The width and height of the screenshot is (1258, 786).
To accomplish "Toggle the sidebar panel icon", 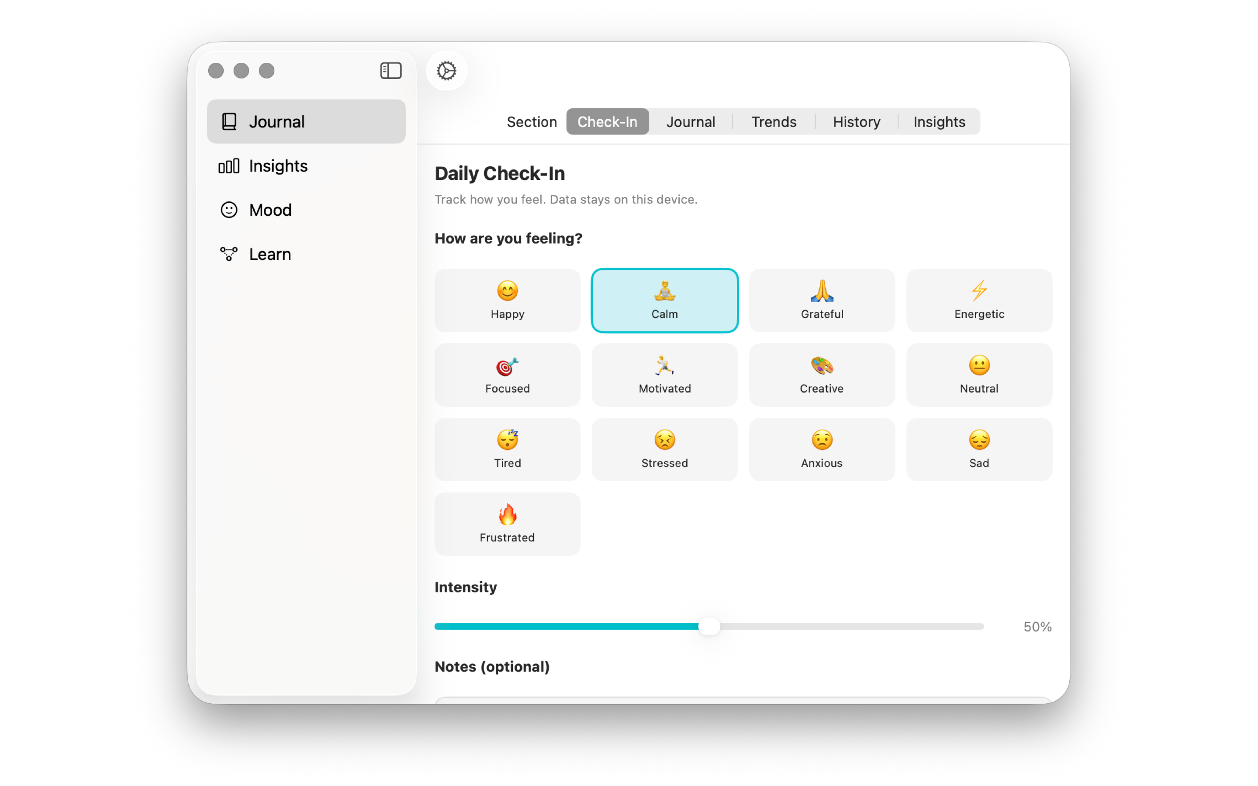I will tap(391, 71).
